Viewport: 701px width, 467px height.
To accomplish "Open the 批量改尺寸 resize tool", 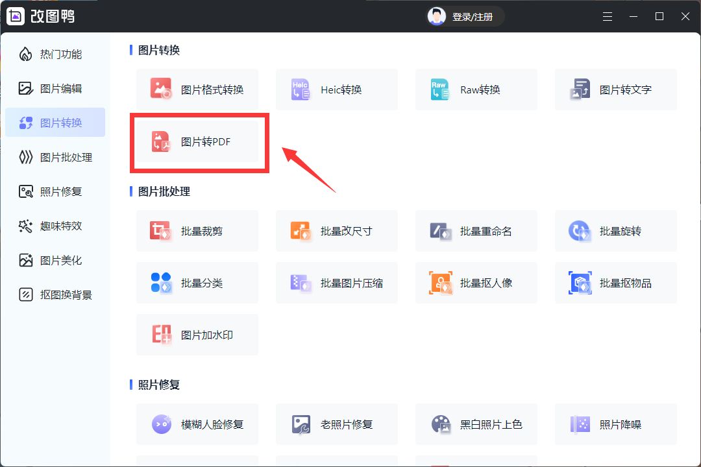I will coord(336,231).
